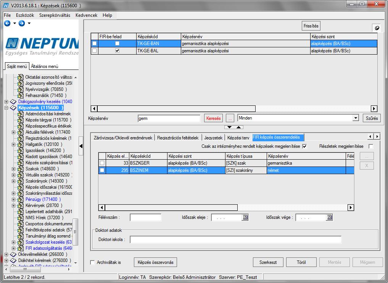This screenshot has width=388, height=283.
Task: Open the Szerepkörváltás menu
Action: pos(55,15)
